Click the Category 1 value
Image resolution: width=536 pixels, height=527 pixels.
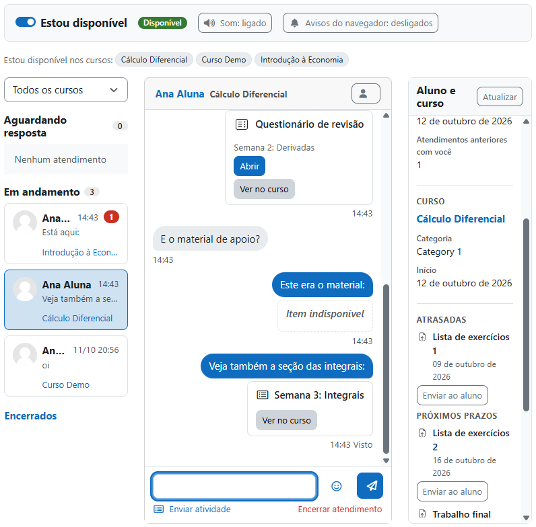[x=438, y=251]
